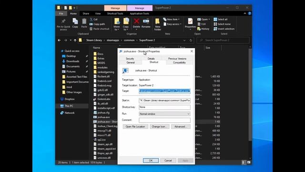Click into the Start in field
This screenshot has width=305, height=172.
click(164, 100)
